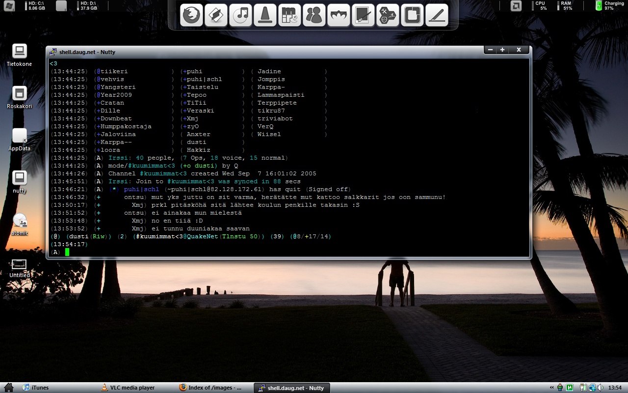Open Winamp from the top dock
Viewport: 628px width, 393px height.
(216, 16)
